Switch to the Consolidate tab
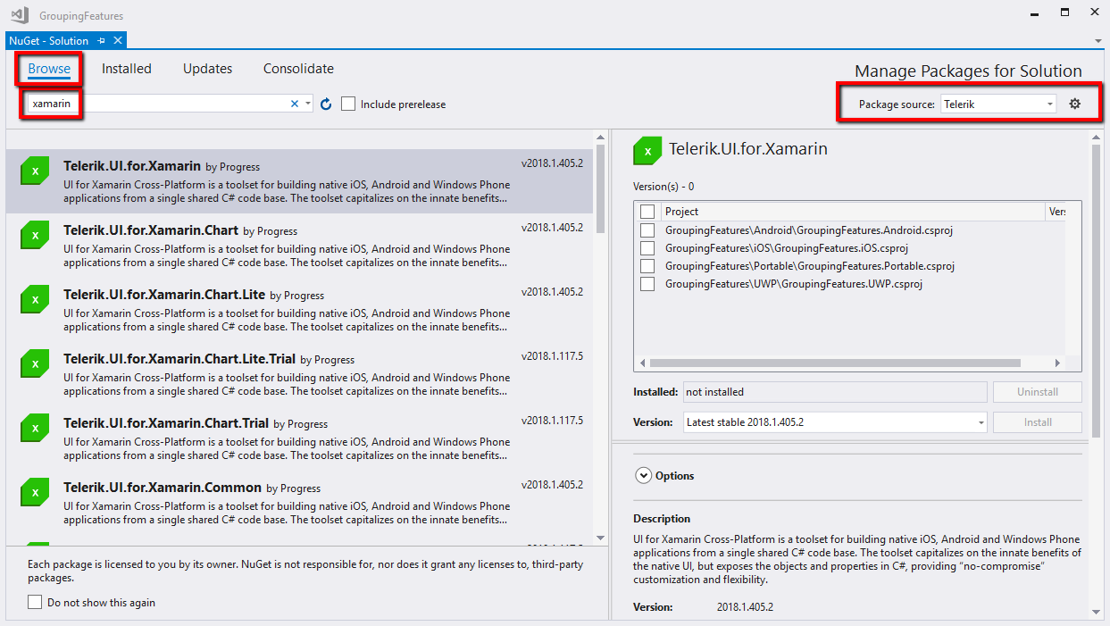The width and height of the screenshot is (1110, 626). click(298, 69)
